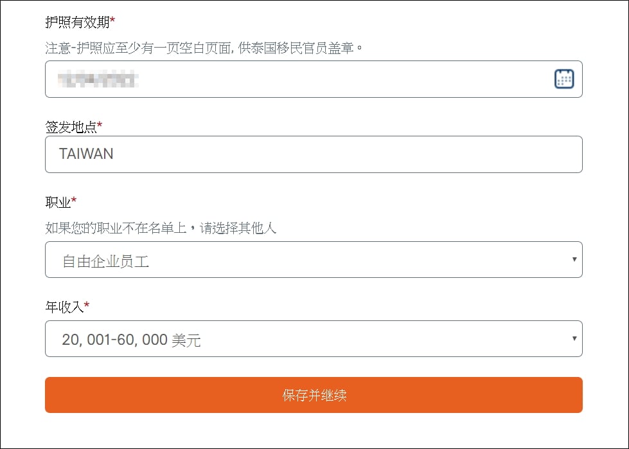
Task: Click the 保存并继续 button
Action: click(314, 395)
